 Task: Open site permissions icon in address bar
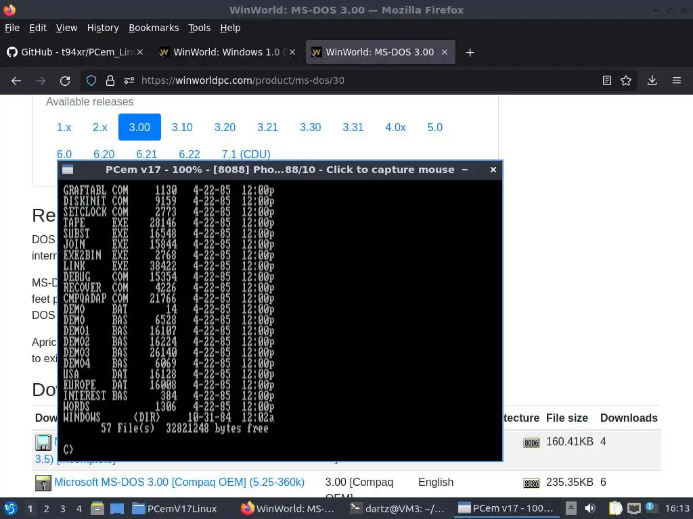[x=129, y=80]
